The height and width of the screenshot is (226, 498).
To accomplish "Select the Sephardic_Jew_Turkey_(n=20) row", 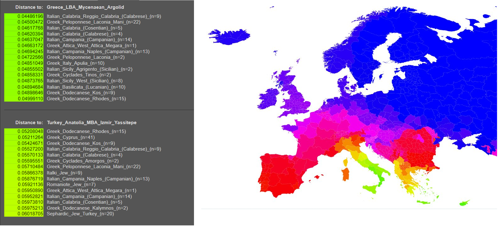I will (80, 214).
